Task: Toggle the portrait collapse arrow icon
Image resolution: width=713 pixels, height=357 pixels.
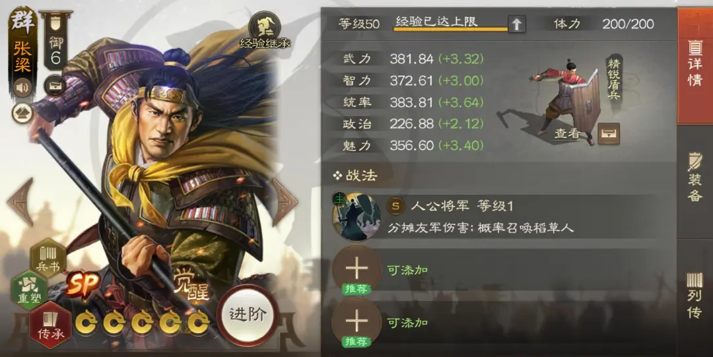Action: click(22, 113)
